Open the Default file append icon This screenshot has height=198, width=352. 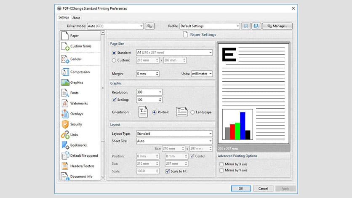pyautogui.click(x=65, y=155)
